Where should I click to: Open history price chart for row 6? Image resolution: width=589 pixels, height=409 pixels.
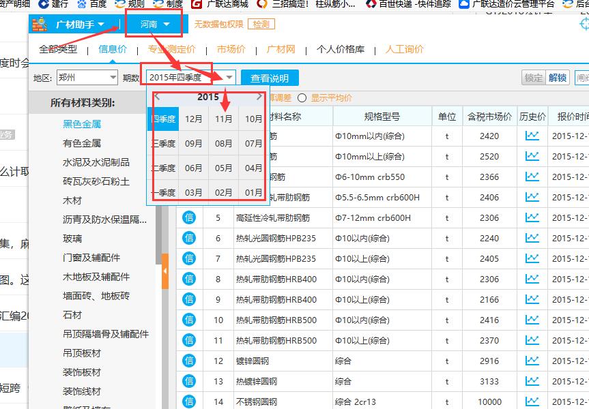[532, 239]
